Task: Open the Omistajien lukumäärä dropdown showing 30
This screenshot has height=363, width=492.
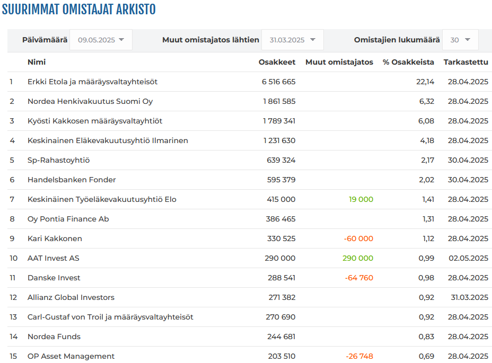Action: pyautogui.click(x=460, y=40)
